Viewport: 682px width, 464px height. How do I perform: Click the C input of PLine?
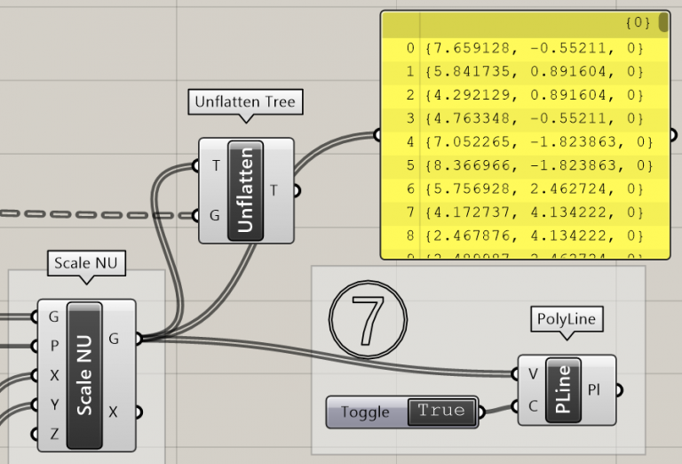(x=533, y=406)
